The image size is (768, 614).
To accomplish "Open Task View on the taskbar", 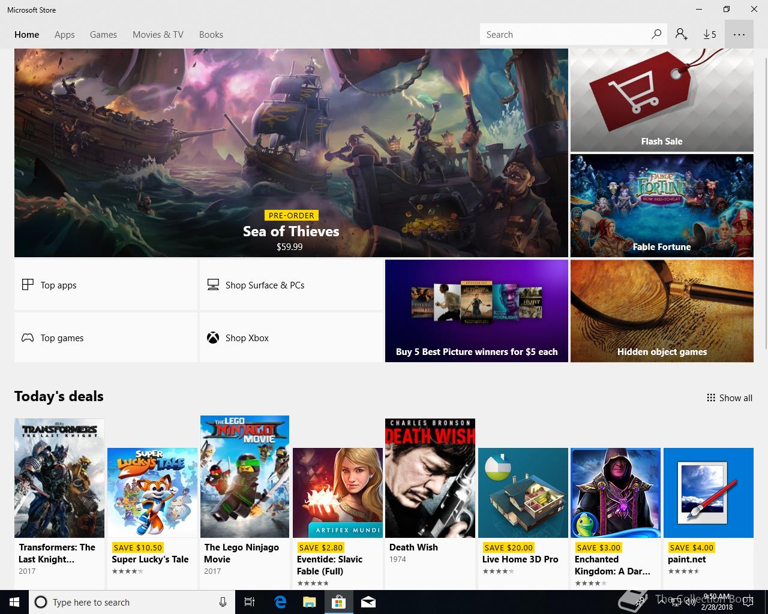I will 250,602.
